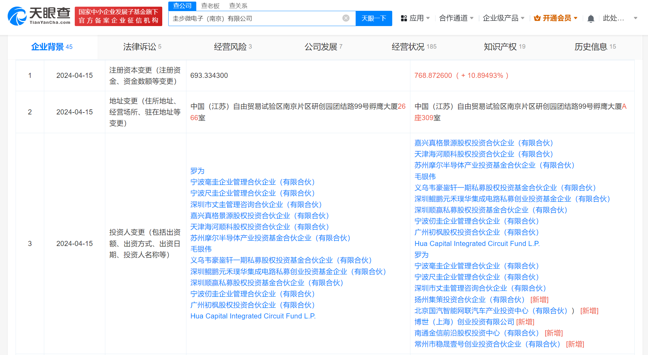Viewport: 648px width, 355px height.
Task: Open the 法律诉讼 tab
Action: pos(142,47)
